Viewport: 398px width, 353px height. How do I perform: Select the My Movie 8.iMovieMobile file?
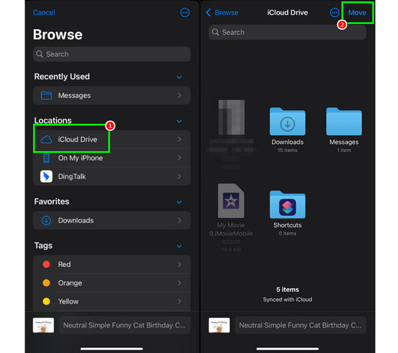pos(231,217)
